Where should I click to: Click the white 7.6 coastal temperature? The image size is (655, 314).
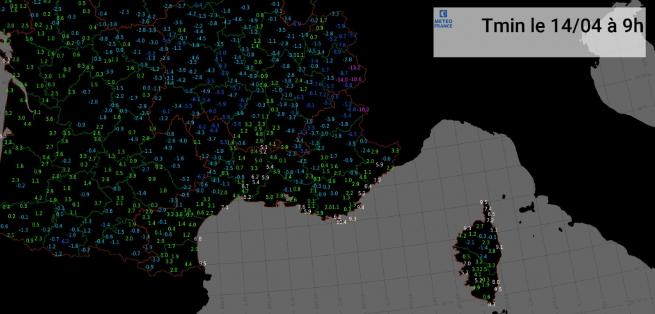[x=302, y=207]
